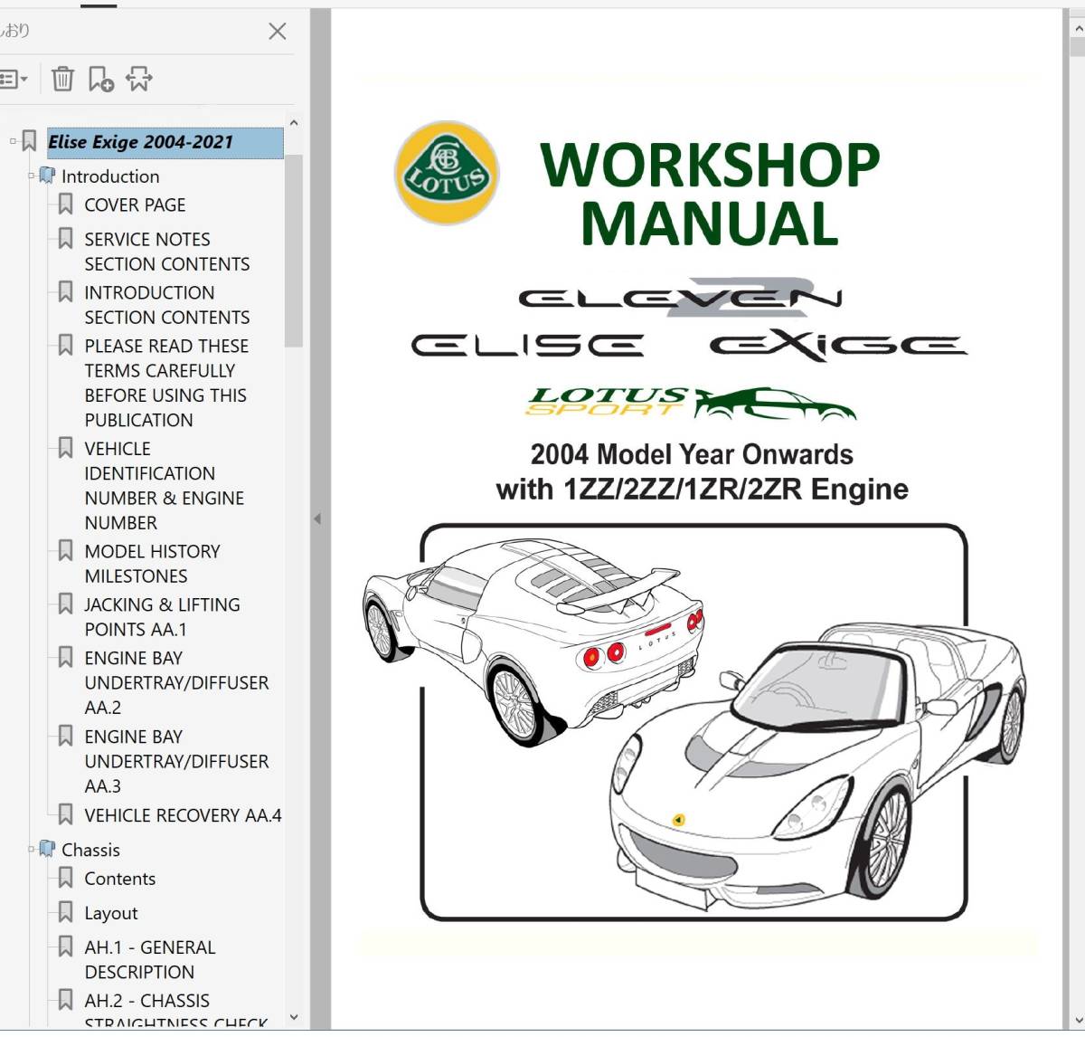Click bookmark icon beside SERVICE NOTES

point(65,239)
